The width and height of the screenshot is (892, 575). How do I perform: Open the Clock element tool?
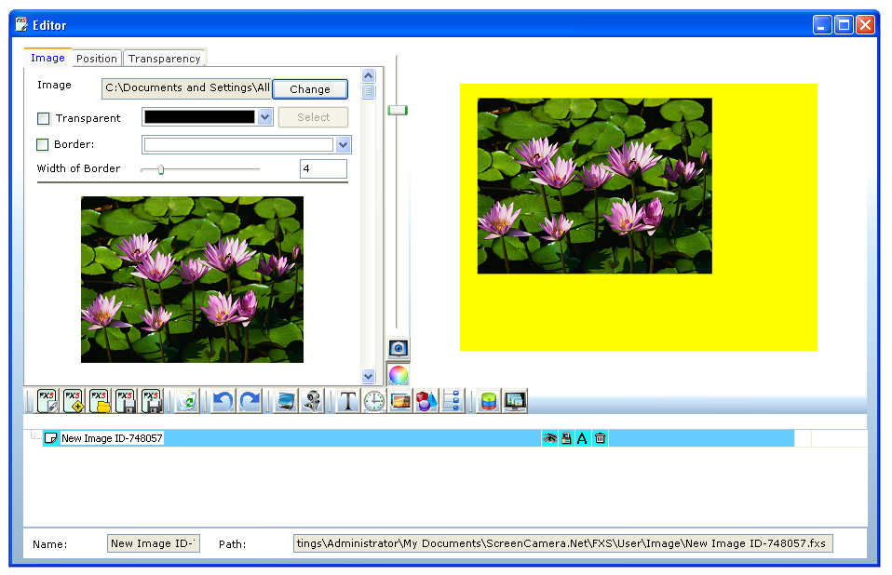coord(372,401)
